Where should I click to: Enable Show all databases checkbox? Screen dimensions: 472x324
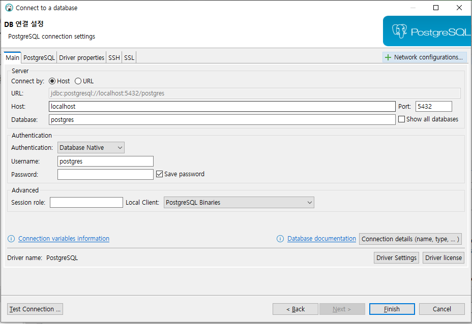point(401,119)
